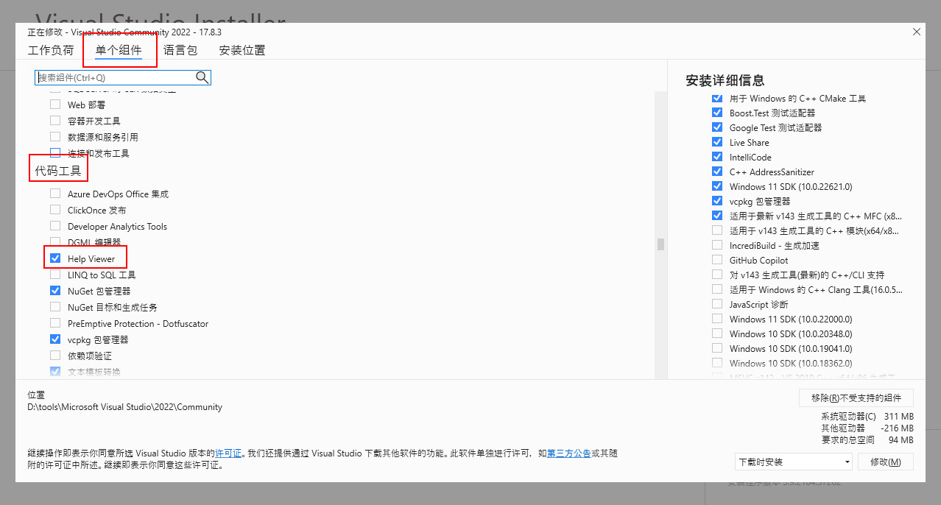Check Windows 10 SDK (10.0.20348.0)
Viewport: 941px width, 505px height.
tap(717, 333)
